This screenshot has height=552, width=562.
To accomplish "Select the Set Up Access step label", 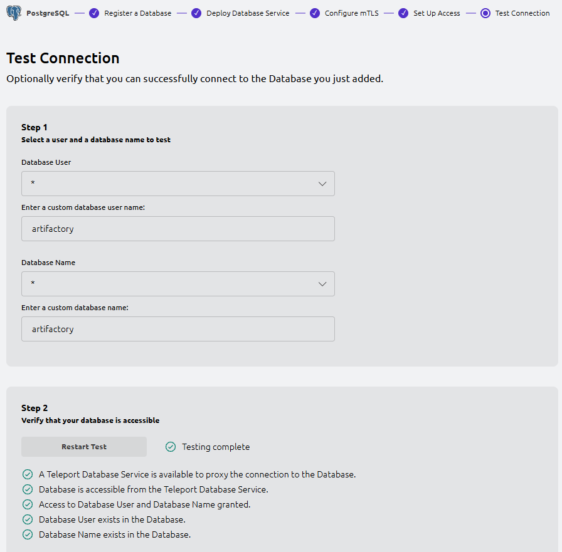I will point(437,13).
